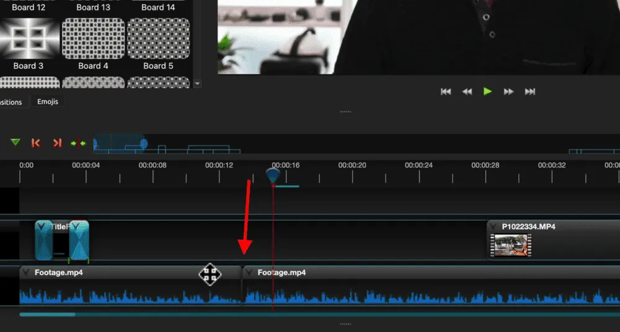Click the green Add Marker arrow icon
The width and height of the screenshot is (620, 332).
[x=15, y=142]
